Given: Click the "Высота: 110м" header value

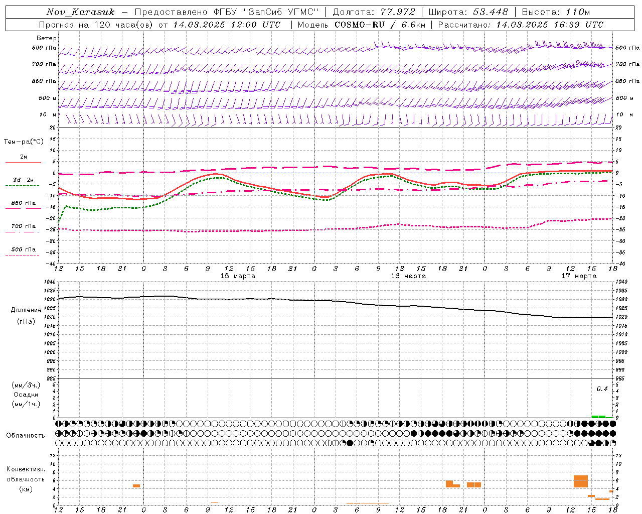Looking at the screenshot, I should (x=556, y=12).
